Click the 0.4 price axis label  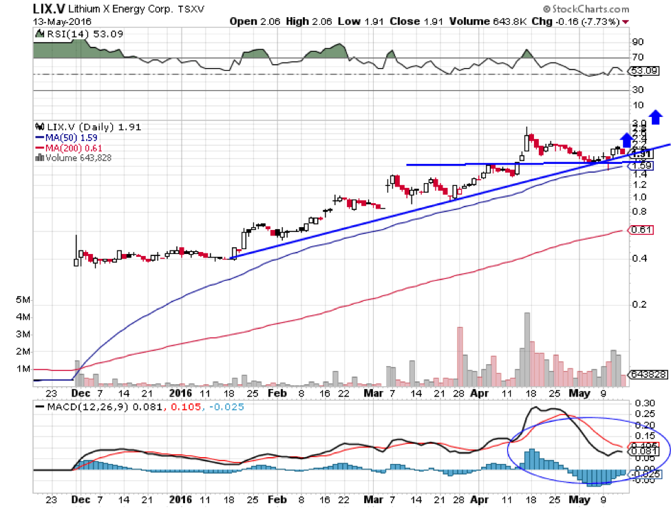click(639, 258)
